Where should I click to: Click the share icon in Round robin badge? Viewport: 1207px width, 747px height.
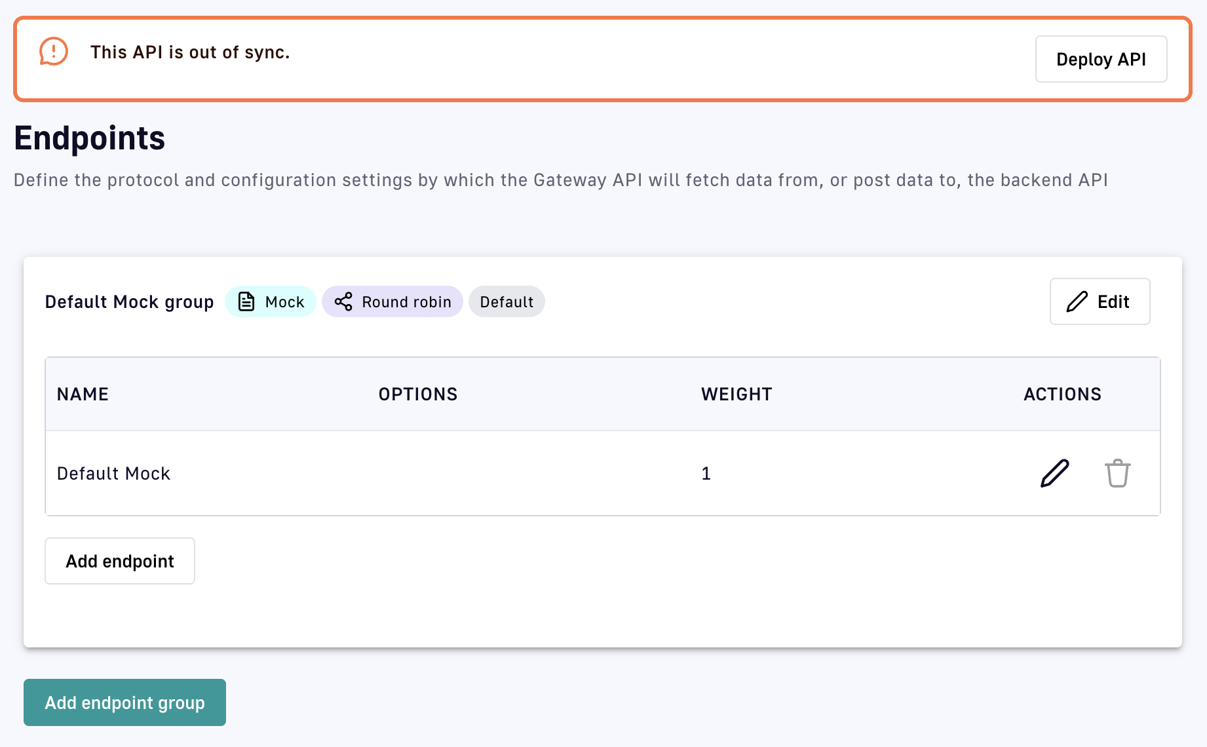[343, 301]
